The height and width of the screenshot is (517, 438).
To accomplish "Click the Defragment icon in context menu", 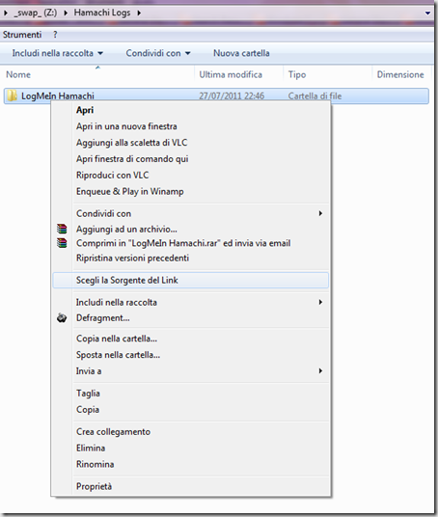I will (62, 318).
